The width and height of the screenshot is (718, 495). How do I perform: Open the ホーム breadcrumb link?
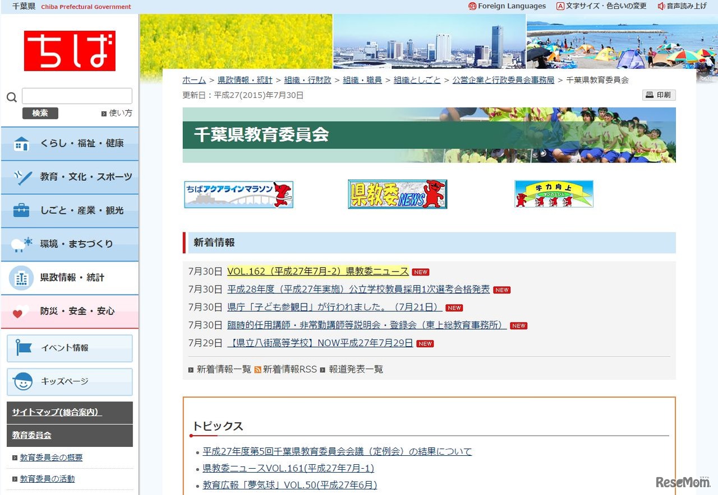click(194, 80)
